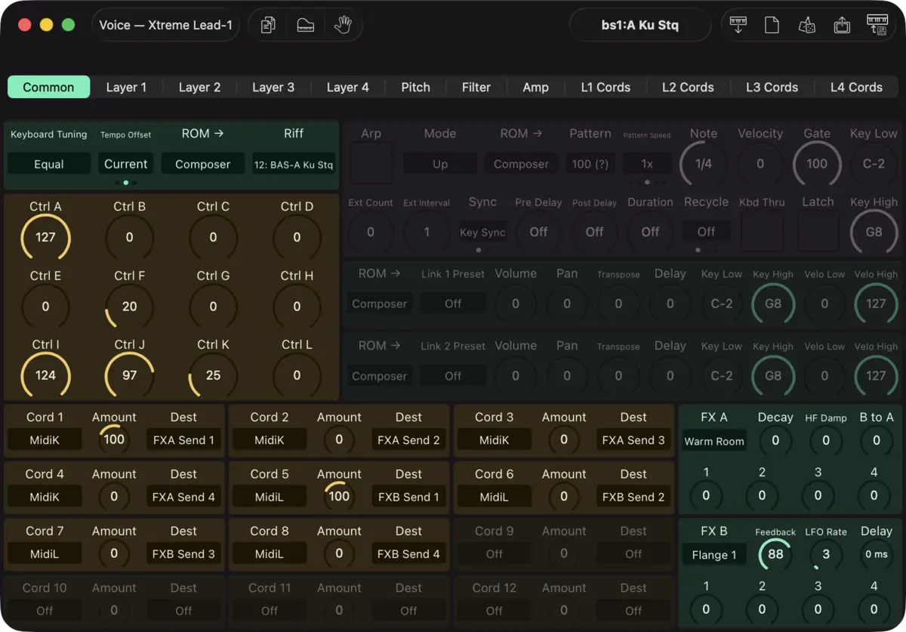Click the FX B LFO Rate knob
This screenshot has height=632, width=906.
point(826,554)
